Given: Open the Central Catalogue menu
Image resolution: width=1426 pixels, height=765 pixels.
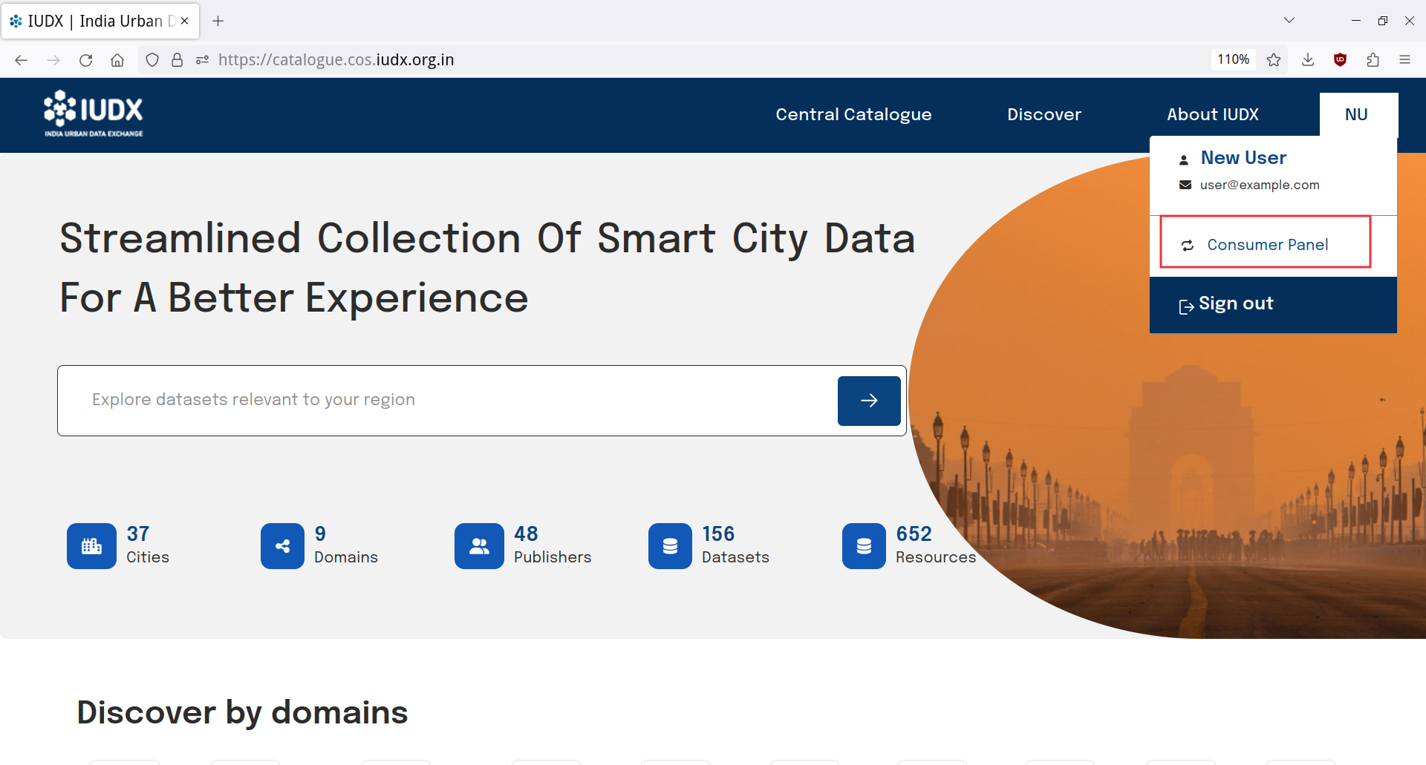Looking at the screenshot, I should pos(853,114).
